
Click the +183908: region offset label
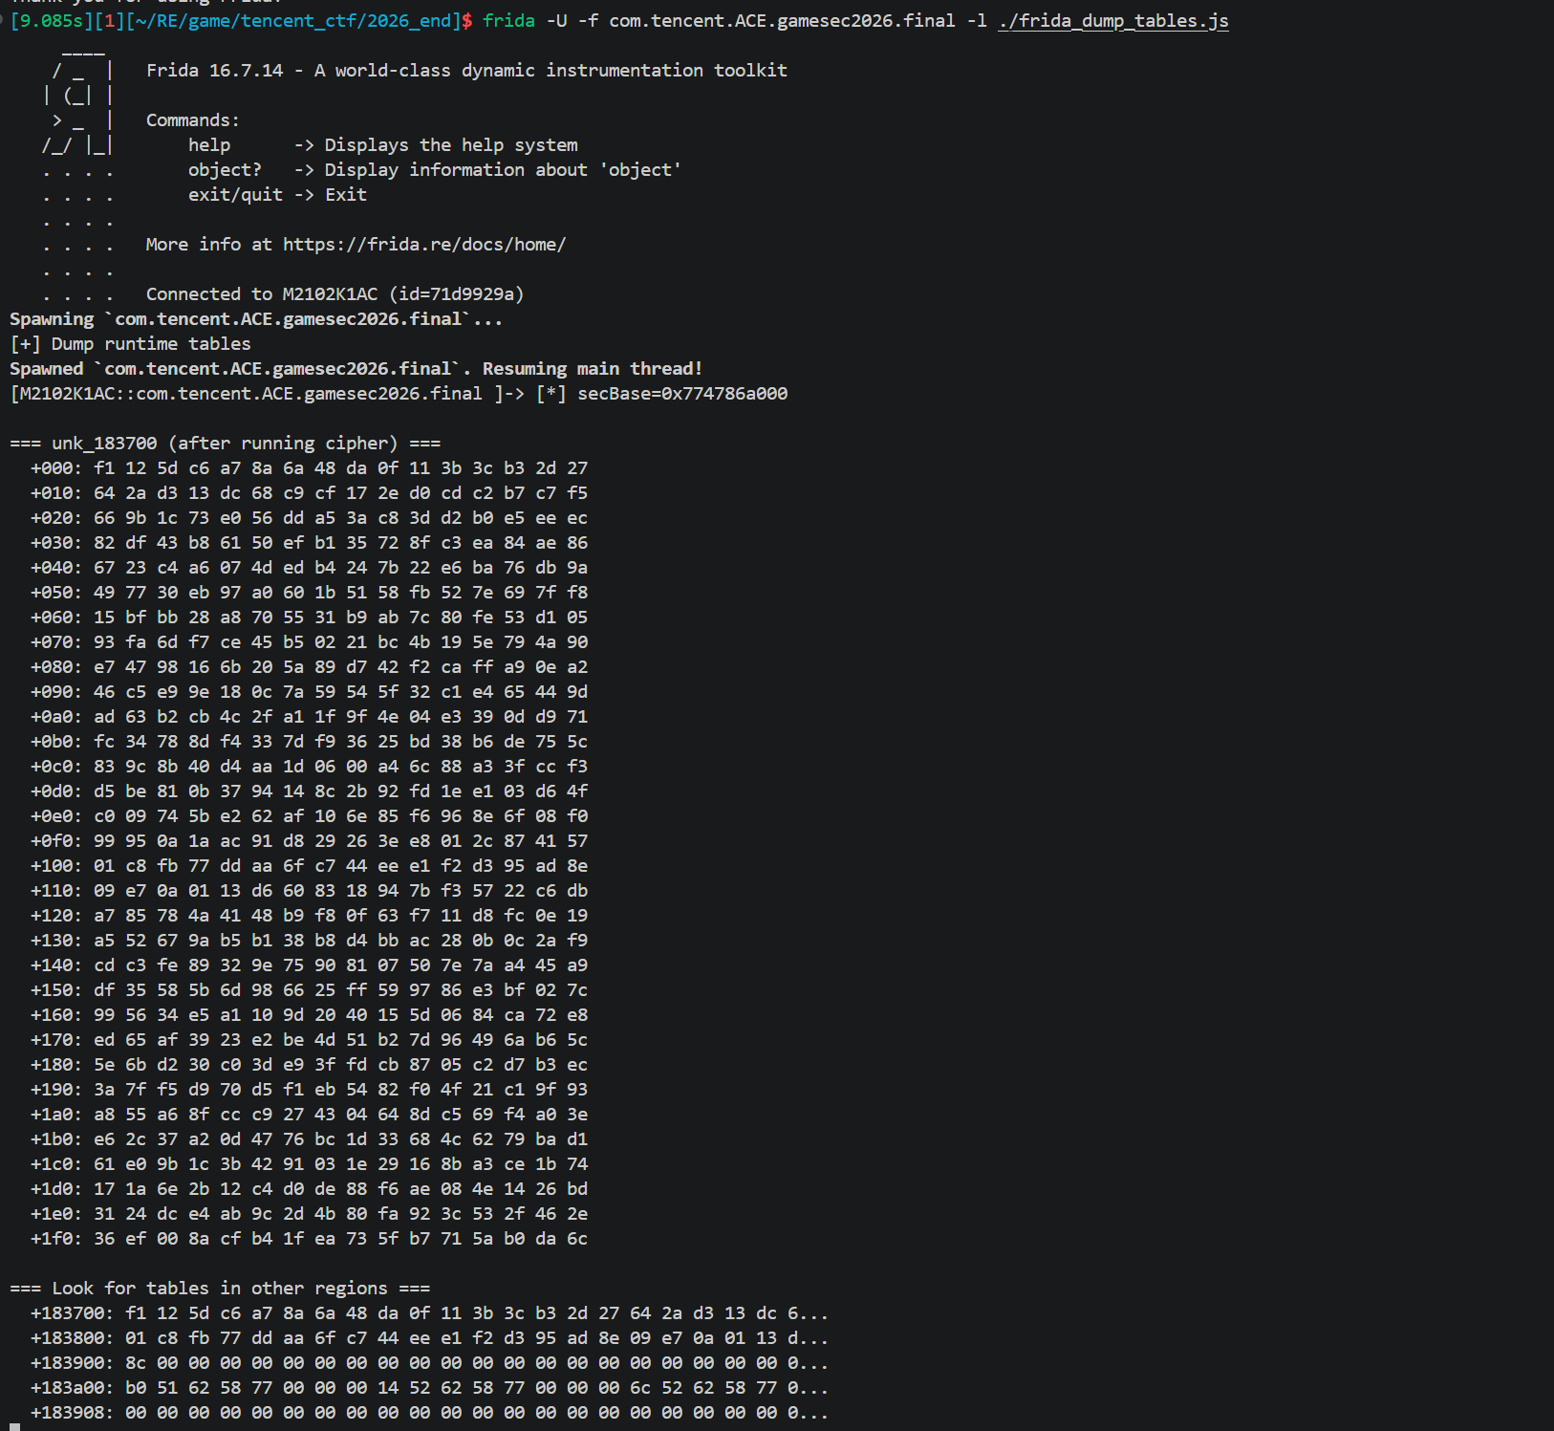(x=73, y=1413)
